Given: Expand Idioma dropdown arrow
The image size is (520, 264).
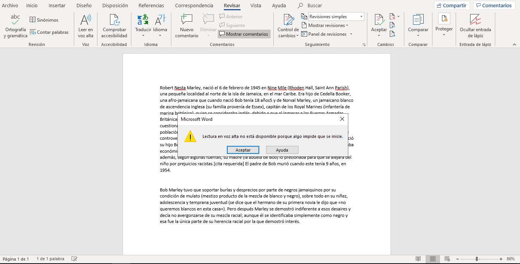Looking at the screenshot, I should pyautogui.click(x=160, y=36).
